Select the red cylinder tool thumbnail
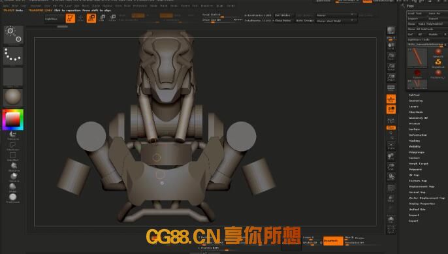Viewport: 448px width, 254px height. point(417,57)
